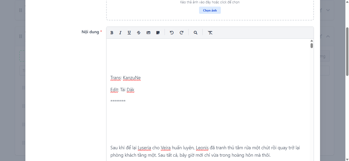This screenshot has height=161, width=349.
Task: Click the paragraph starting Sau khi để lại
Action: (x=205, y=151)
